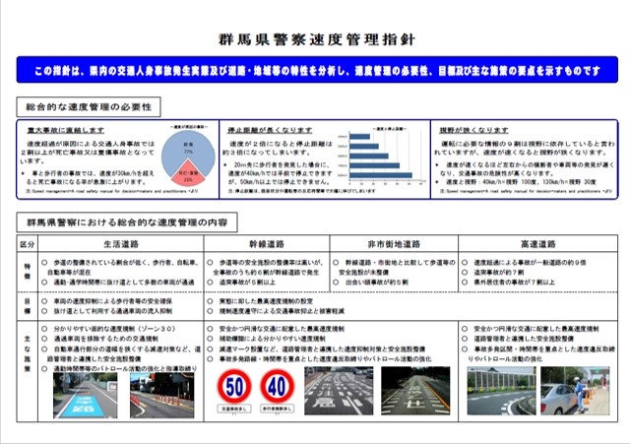Click text 補助標識による分かりやすい速度規制

coord(272,339)
